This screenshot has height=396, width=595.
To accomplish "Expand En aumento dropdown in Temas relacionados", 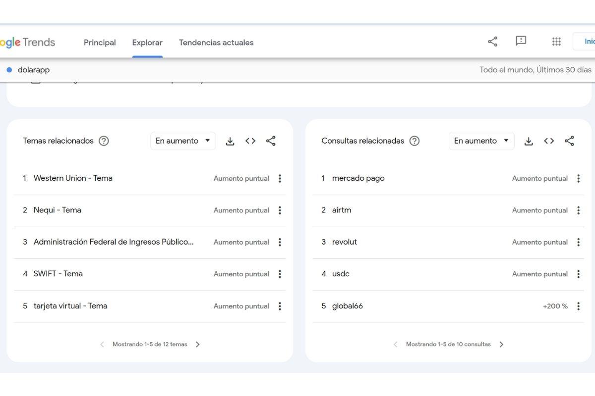I will 183,141.
